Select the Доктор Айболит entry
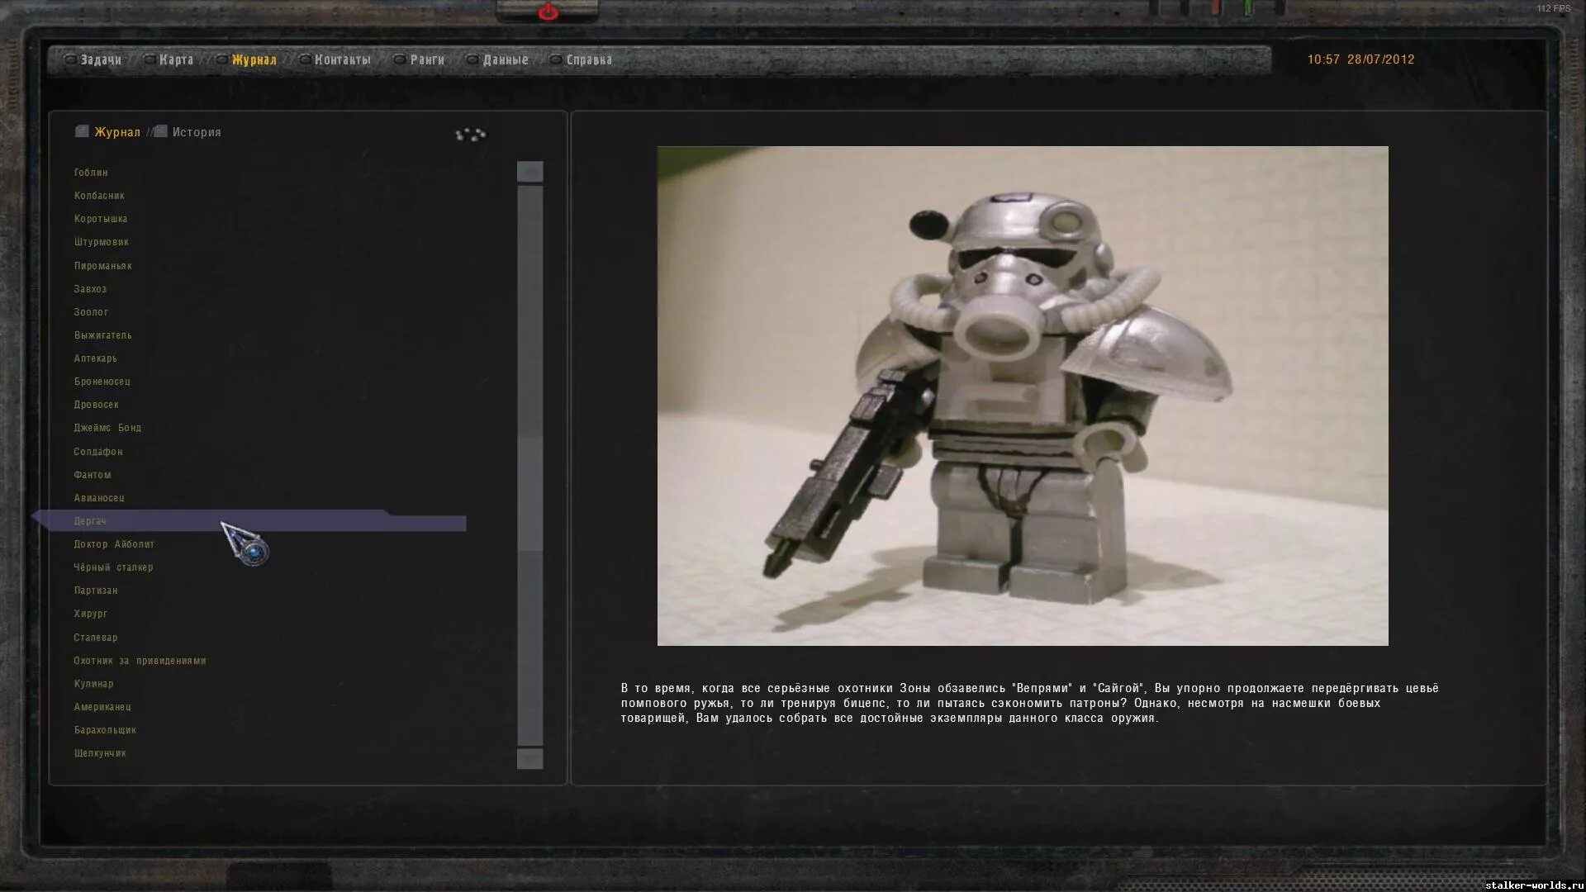 click(x=114, y=544)
